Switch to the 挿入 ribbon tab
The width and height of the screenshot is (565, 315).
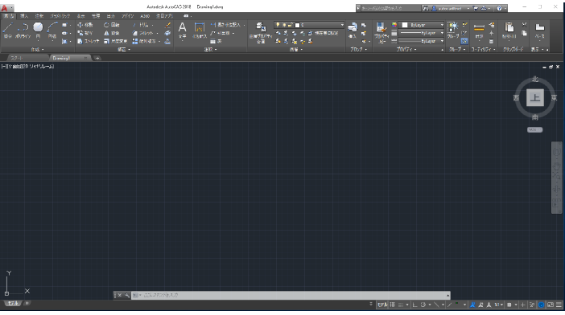[x=24, y=16]
